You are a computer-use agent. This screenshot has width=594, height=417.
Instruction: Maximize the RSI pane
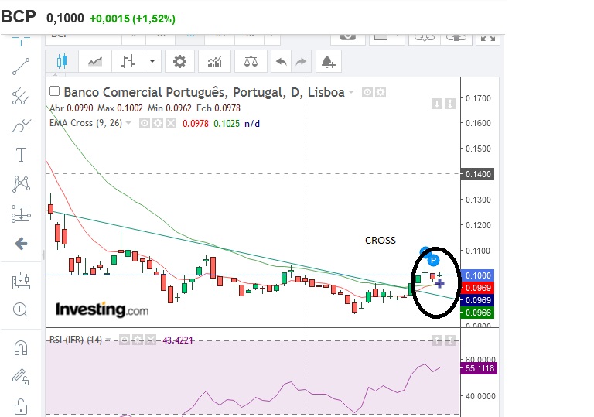pyautogui.click(x=449, y=340)
